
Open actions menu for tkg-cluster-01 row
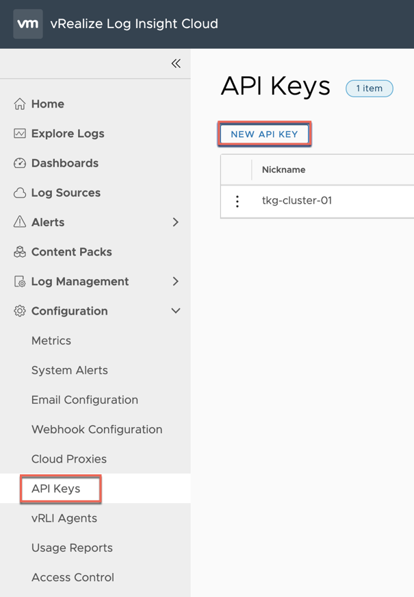coord(237,202)
